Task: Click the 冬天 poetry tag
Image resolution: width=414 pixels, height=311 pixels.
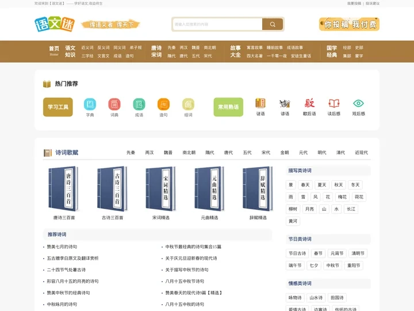Action: (x=355, y=185)
